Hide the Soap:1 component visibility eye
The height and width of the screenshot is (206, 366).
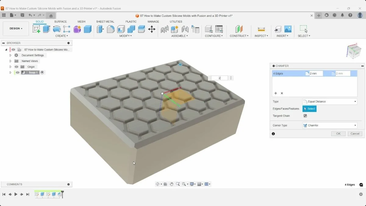tap(18, 73)
